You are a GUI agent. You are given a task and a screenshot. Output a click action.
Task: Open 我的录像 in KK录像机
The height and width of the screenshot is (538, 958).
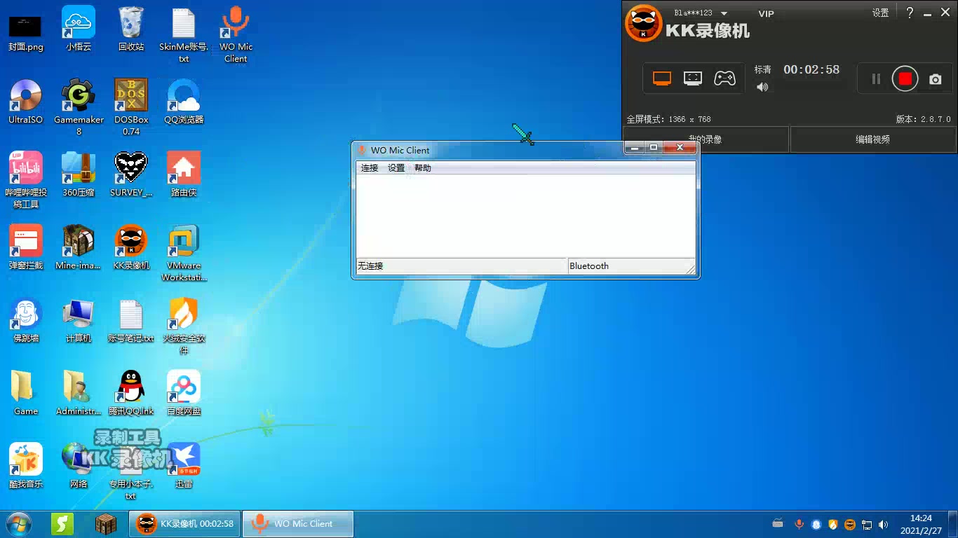tap(706, 139)
